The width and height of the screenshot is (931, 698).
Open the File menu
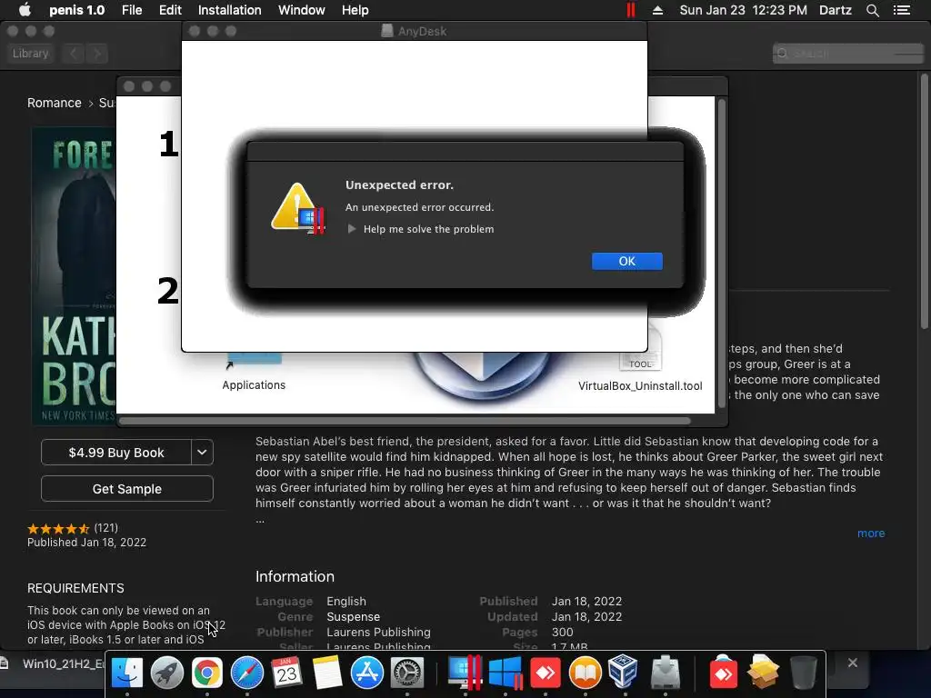(132, 10)
